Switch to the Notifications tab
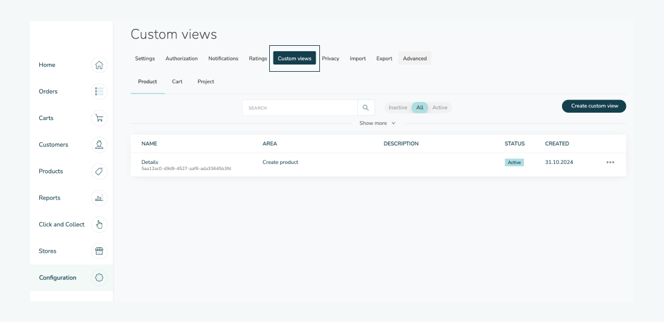664x322 pixels. pos(223,58)
